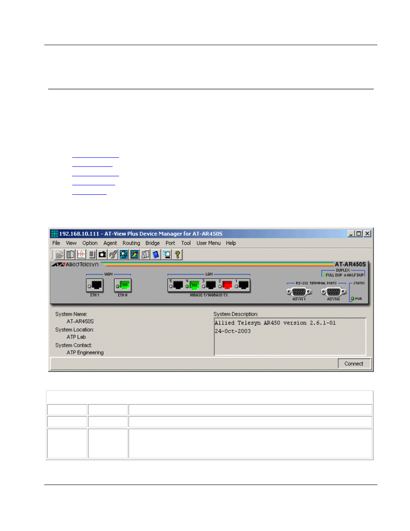Click inside the System Description text box
410x531 pixels.
click(290, 337)
